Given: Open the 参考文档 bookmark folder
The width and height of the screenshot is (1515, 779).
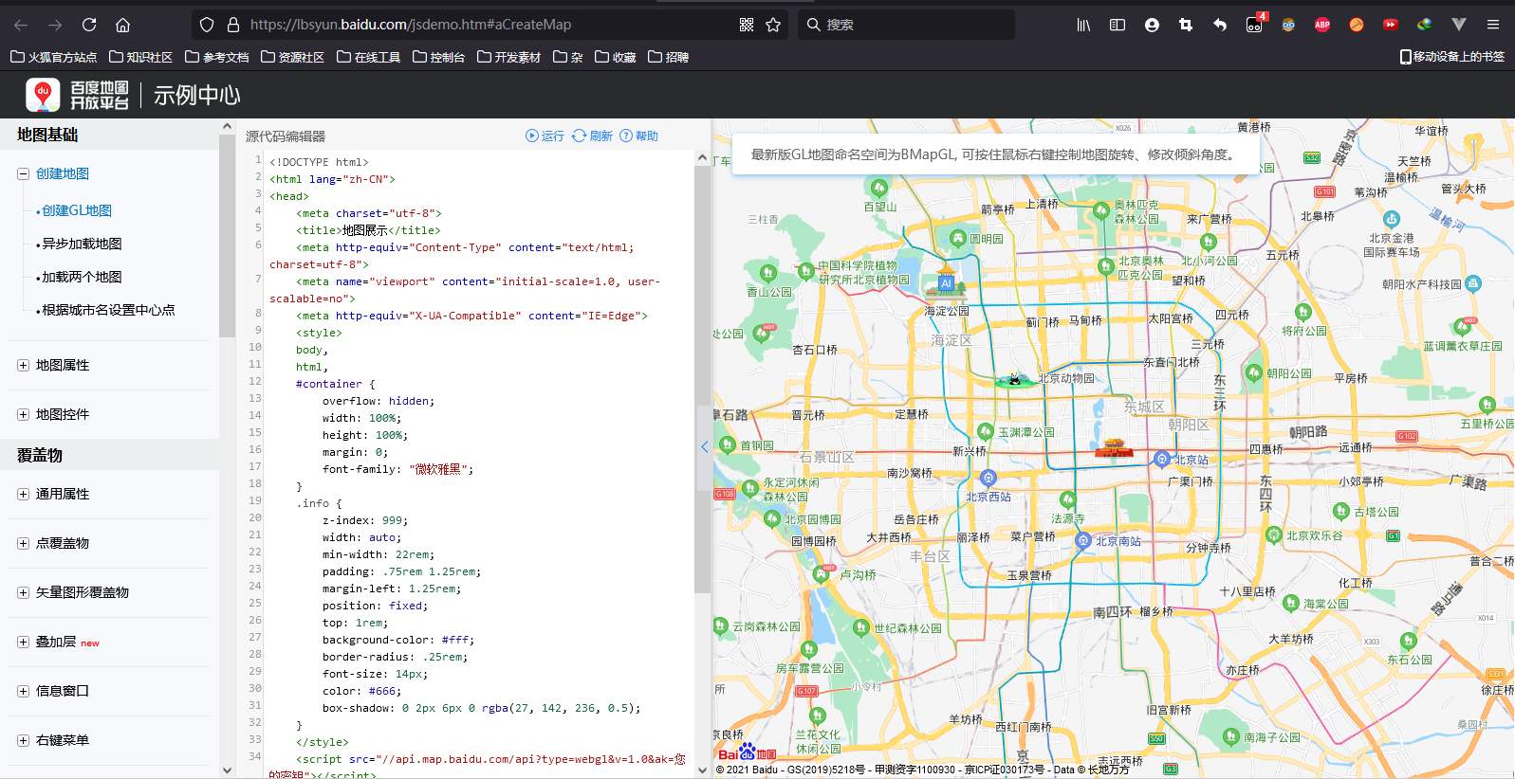Looking at the screenshot, I should pyautogui.click(x=217, y=57).
